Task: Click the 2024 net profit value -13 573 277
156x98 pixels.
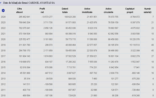Action: [x=47, y=17]
